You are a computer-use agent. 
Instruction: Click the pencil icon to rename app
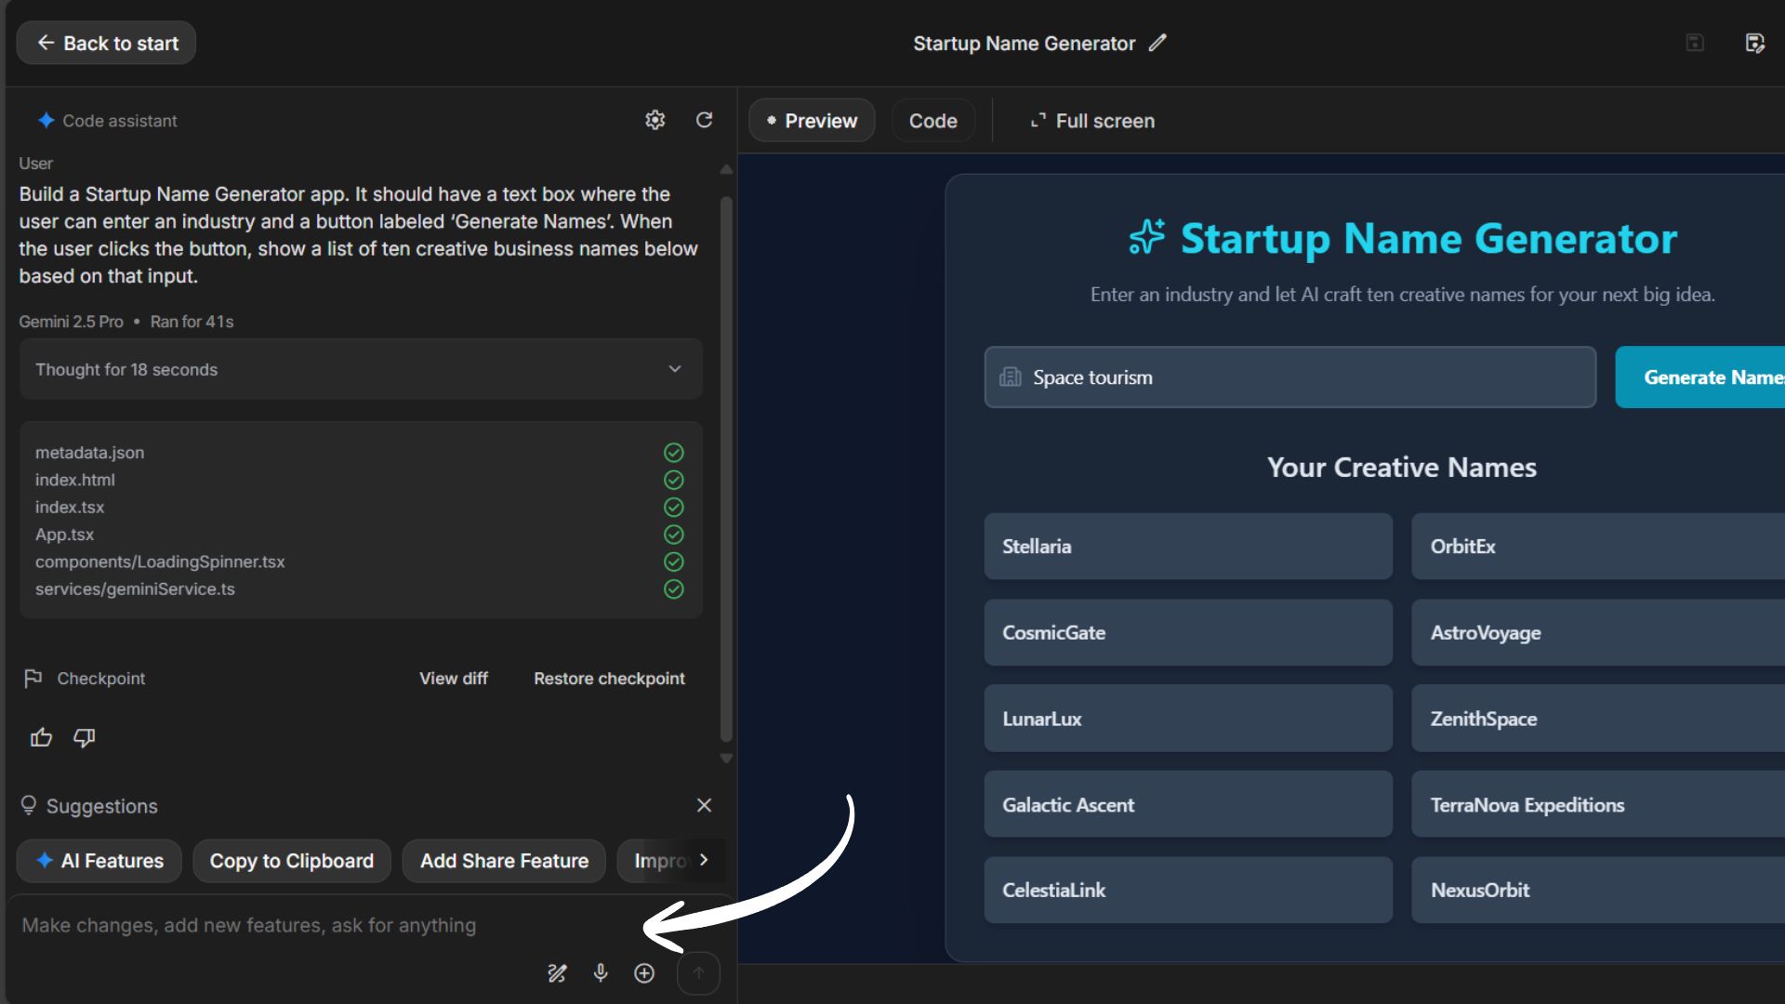click(1157, 43)
